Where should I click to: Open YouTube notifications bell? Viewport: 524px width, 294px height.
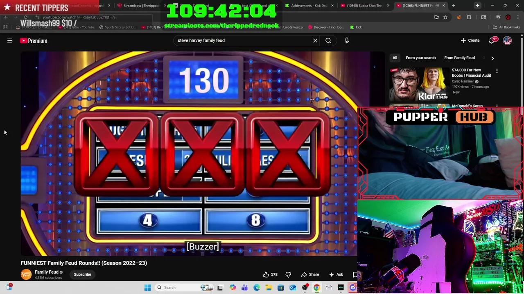492,40
